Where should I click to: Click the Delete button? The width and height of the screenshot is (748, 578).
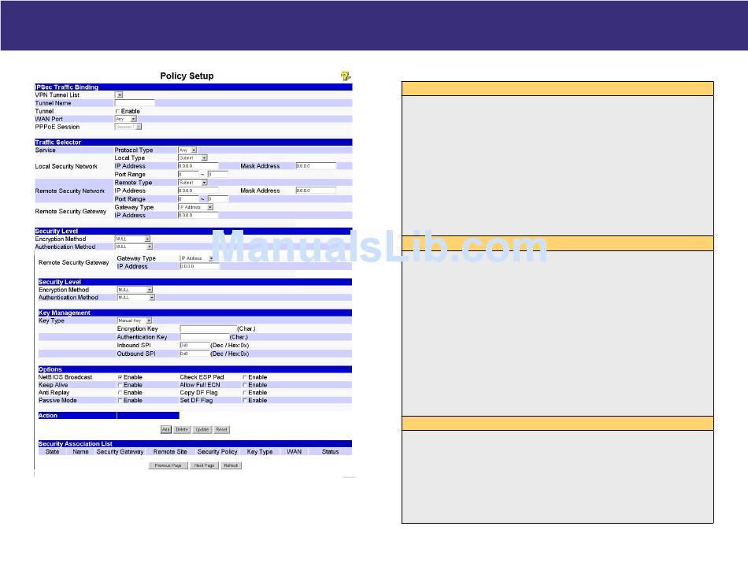pos(182,430)
